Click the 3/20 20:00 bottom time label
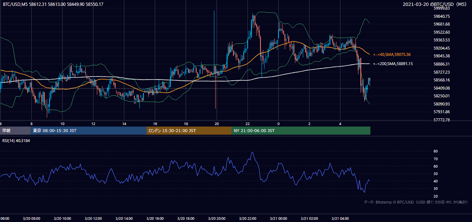The height and width of the screenshot is (222, 472). point(217,219)
